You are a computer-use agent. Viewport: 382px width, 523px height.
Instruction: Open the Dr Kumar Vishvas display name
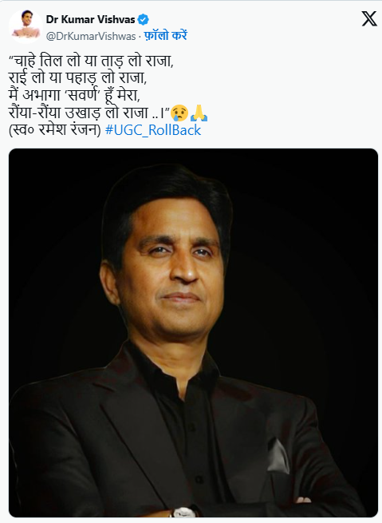(90, 20)
